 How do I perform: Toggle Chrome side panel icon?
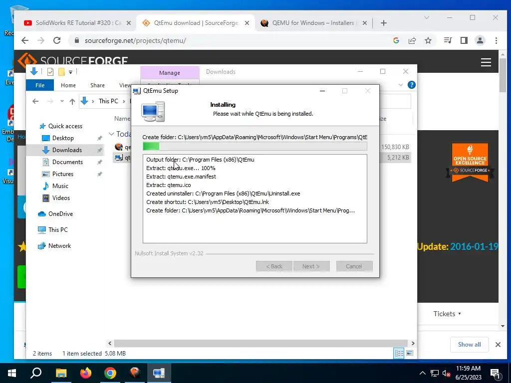point(464,40)
